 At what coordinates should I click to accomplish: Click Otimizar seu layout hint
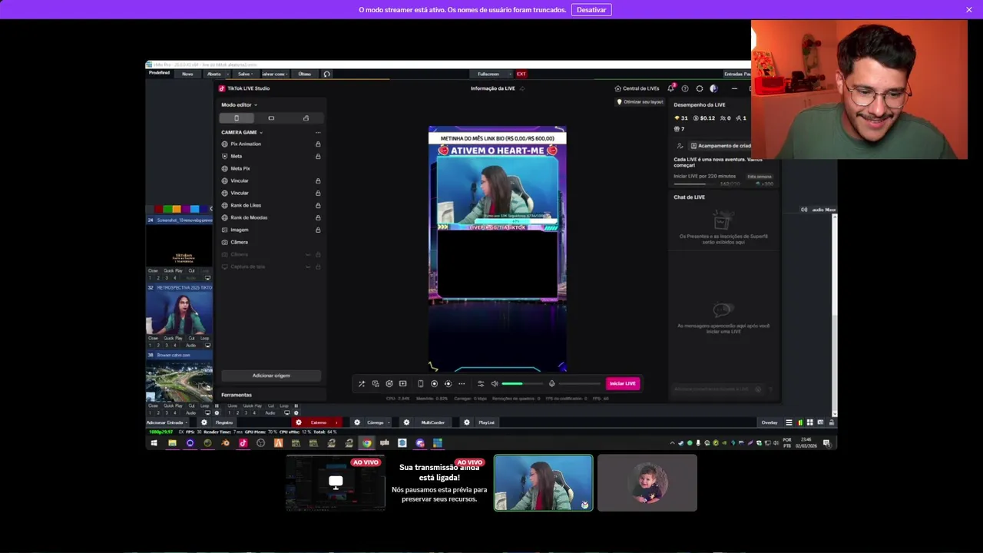point(640,101)
